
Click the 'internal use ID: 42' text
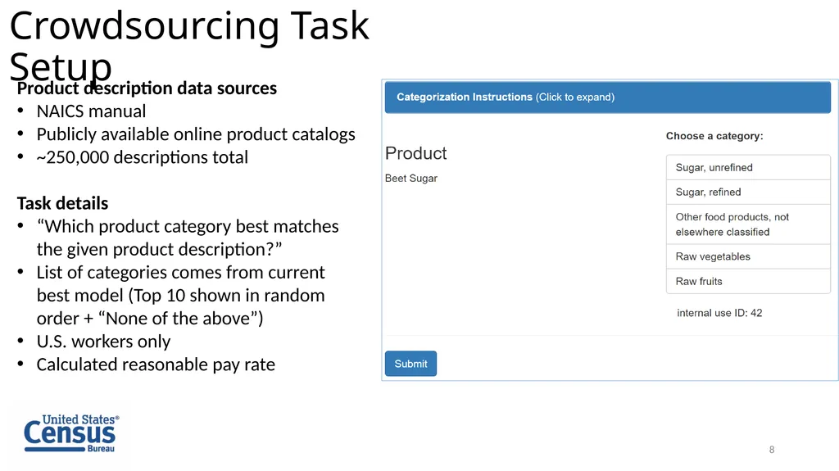719,313
